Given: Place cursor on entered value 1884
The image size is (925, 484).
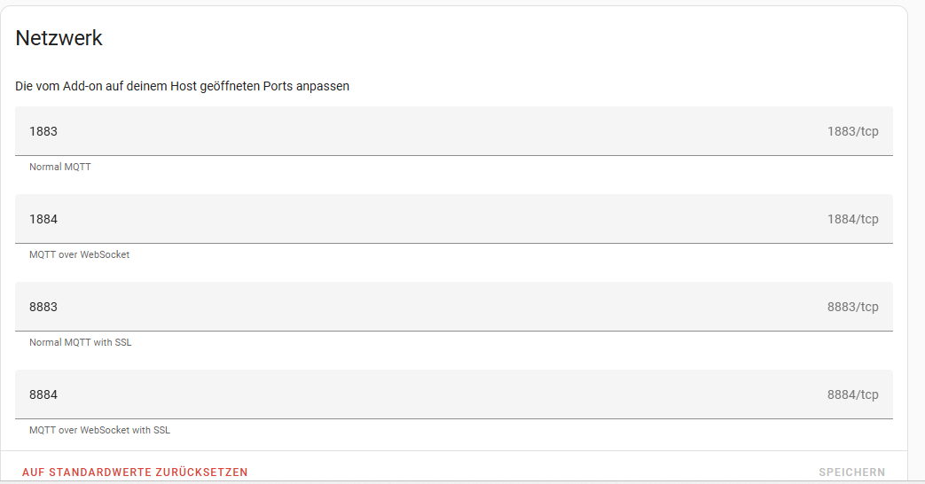Looking at the screenshot, I should pyautogui.click(x=43, y=219).
